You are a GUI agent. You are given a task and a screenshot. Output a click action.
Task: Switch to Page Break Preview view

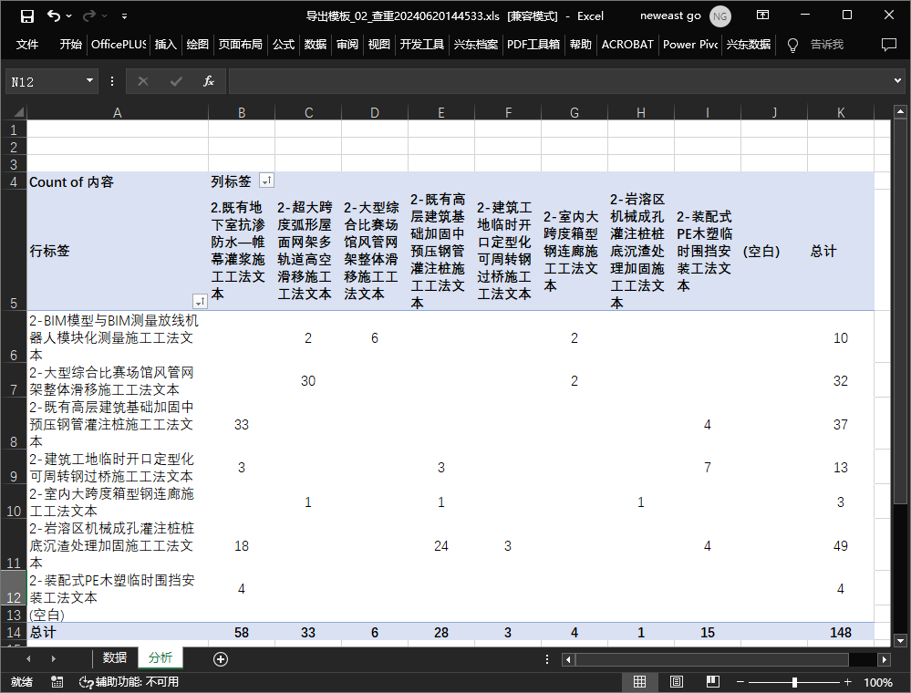coord(712,682)
